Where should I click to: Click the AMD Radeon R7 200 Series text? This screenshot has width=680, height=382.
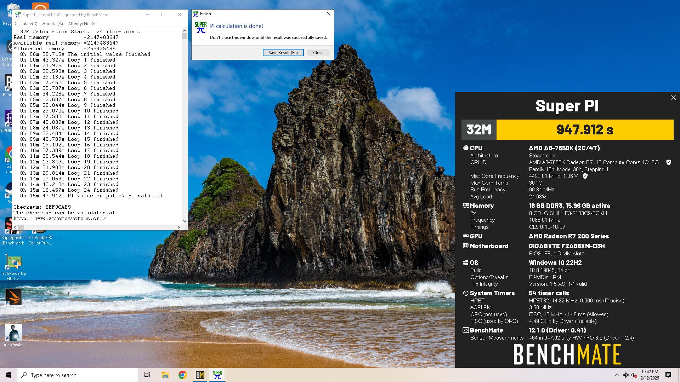[569, 236]
